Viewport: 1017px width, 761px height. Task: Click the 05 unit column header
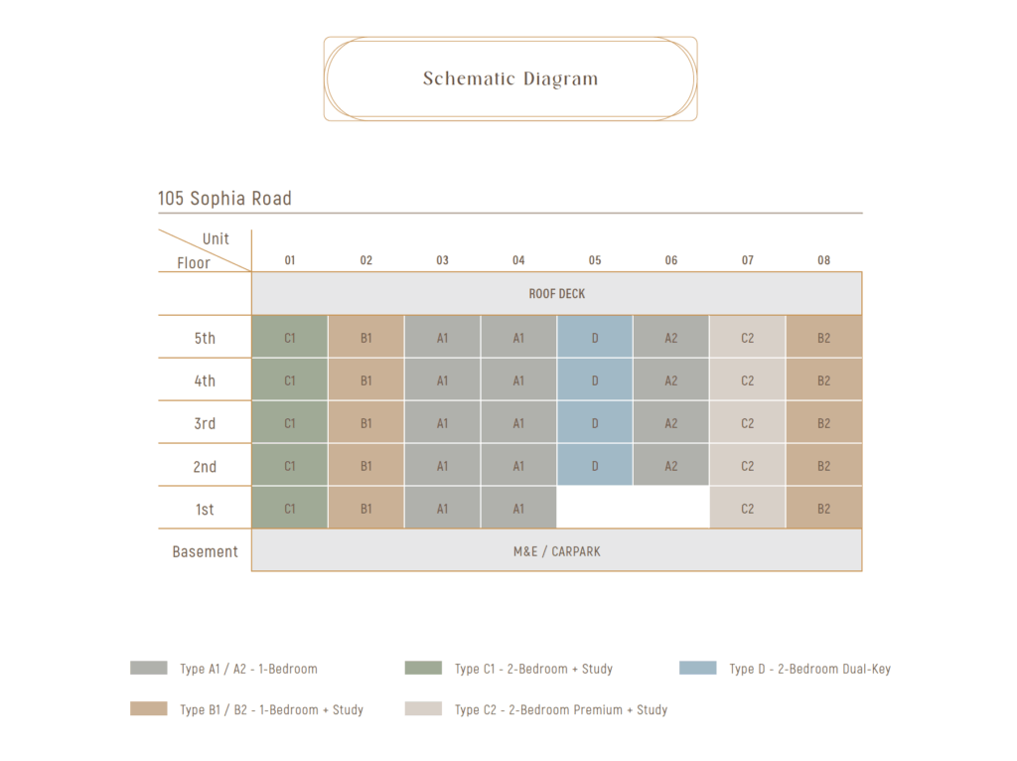tap(595, 260)
